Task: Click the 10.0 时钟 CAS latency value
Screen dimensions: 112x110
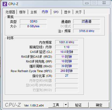Action: tap(67, 52)
